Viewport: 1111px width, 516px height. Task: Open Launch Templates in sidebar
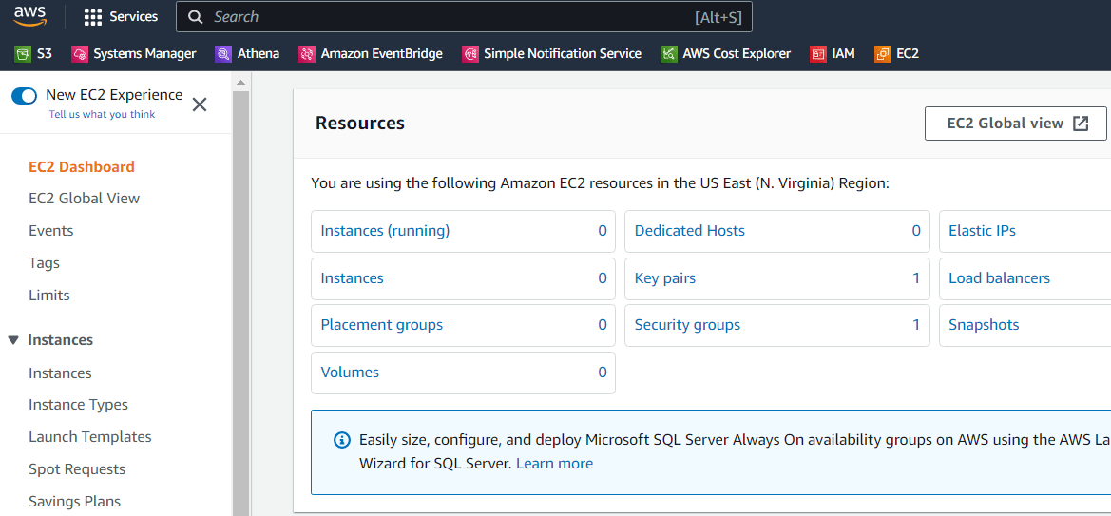[90, 436]
